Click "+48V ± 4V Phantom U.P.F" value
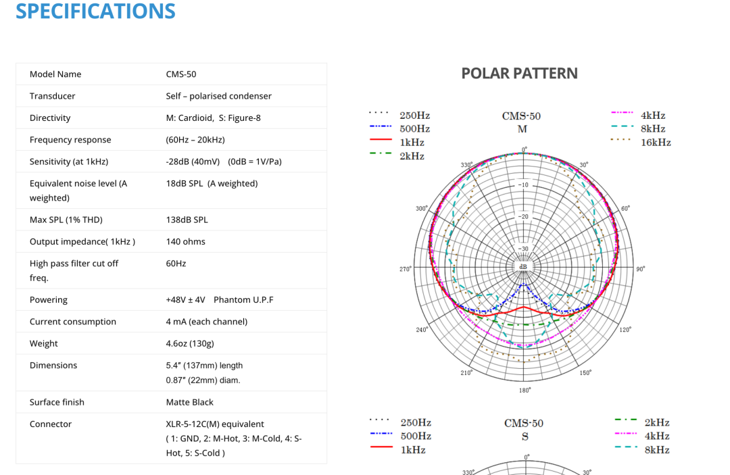This screenshot has width=730, height=475. point(220,299)
